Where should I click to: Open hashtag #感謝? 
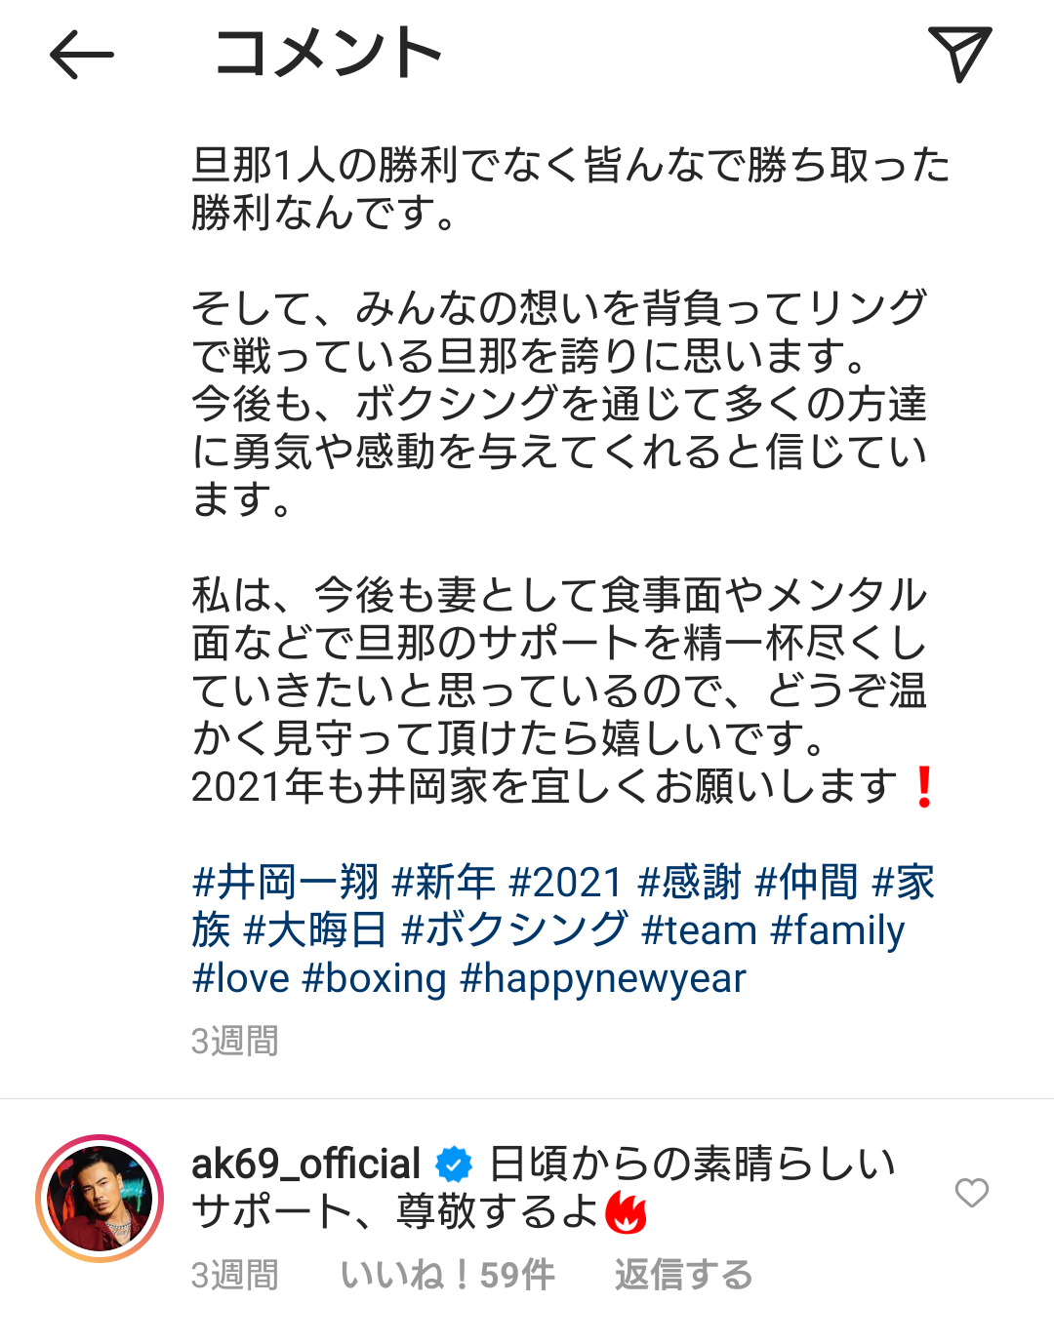coord(689,883)
